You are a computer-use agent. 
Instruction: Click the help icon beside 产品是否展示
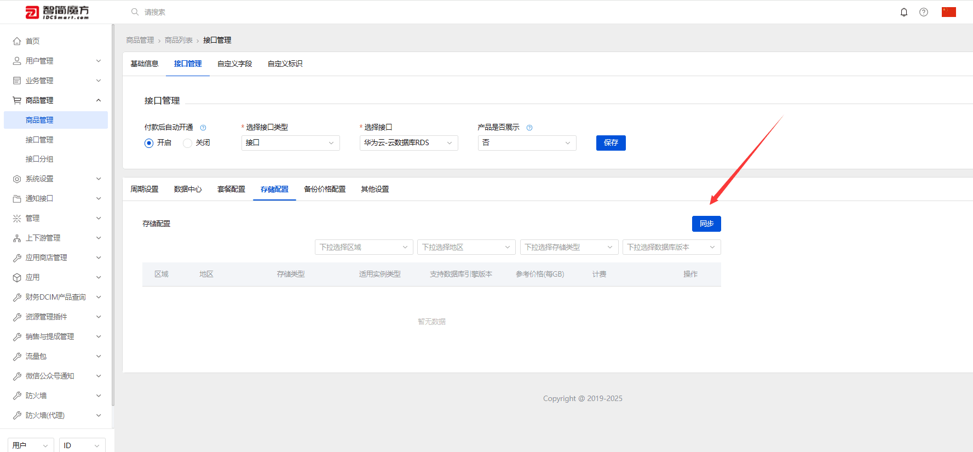click(529, 128)
